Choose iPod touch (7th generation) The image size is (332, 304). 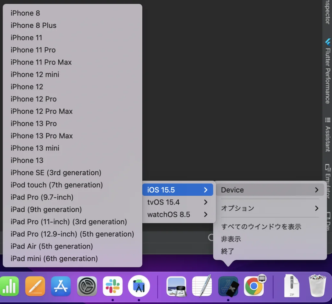(72, 185)
